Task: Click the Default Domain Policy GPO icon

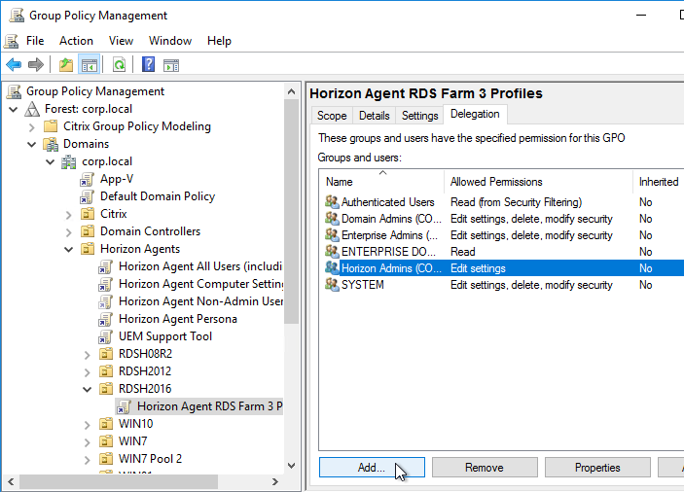Action: click(87, 196)
